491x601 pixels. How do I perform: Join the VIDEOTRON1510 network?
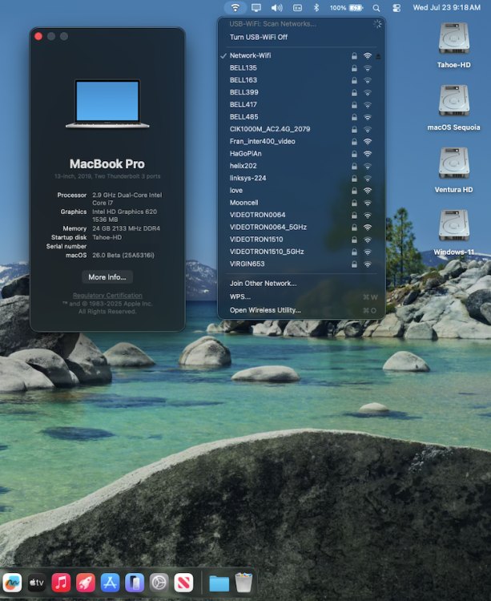click(301, 240)
